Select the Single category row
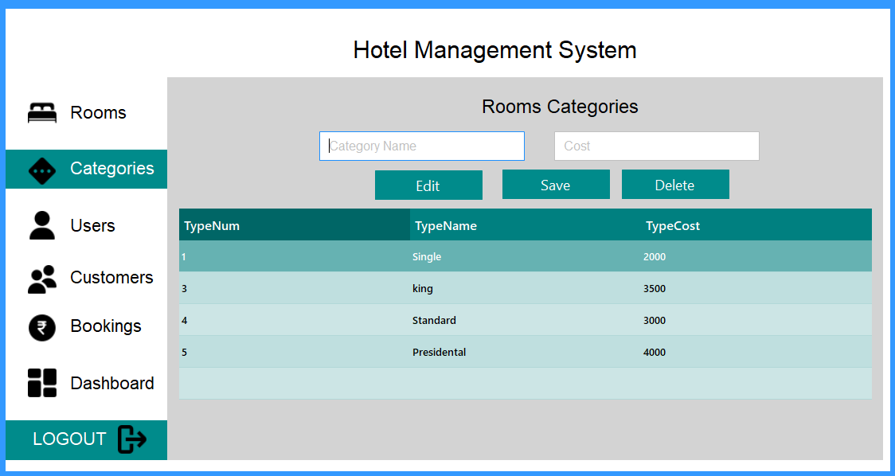This screenshot has height=476, width=895. 526,256
